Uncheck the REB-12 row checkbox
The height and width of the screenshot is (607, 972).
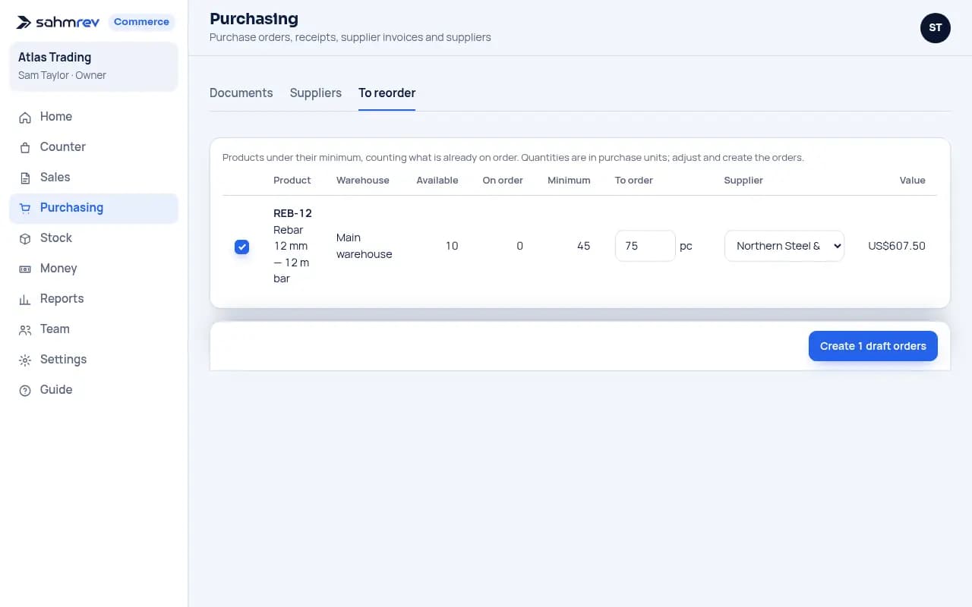pos(241,247)
